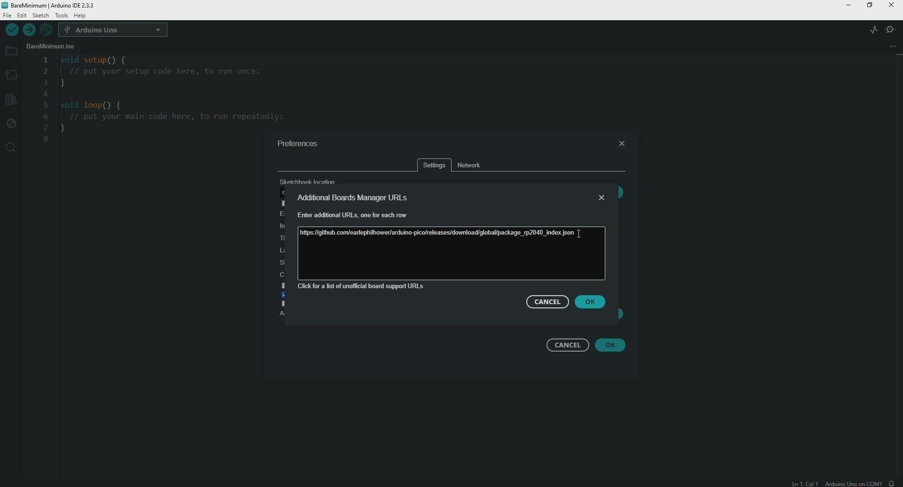The image size is (903, 487).
Task: Click inside the additional URLs text box
Action: (451, 254)
